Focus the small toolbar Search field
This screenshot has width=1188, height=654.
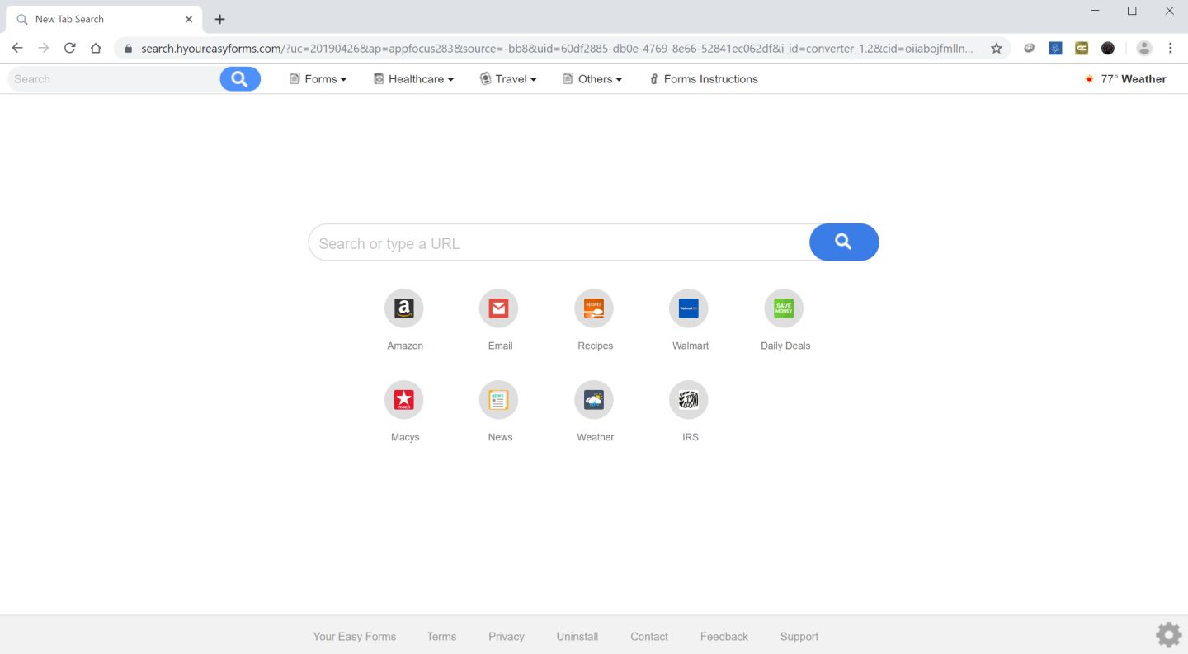[x=114, y=79]
